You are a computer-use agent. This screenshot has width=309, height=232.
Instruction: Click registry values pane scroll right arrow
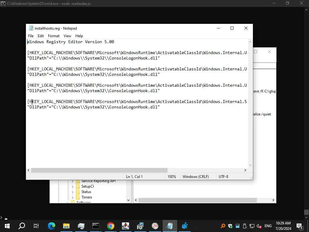click(273, 200)
